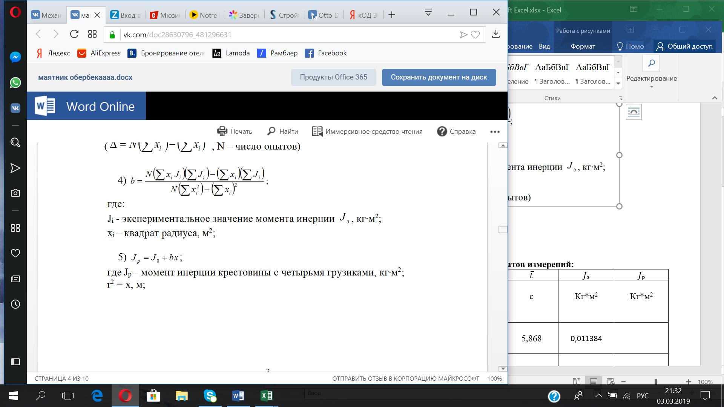Go back to previous page
This screenshot has height=407, width=724.
click(38, 34)
